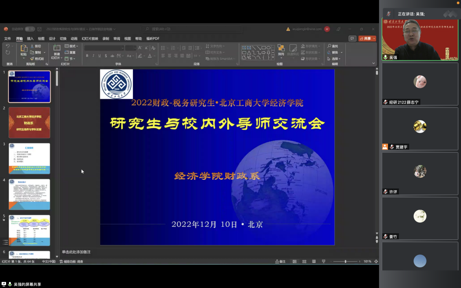This screenshot has height=288, width=461.
Task: Select slide 2 thumbnail in slide panel
Action: point(30,123)
